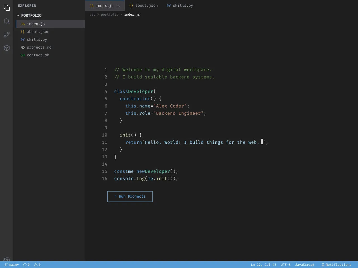This screenshot has height=268, width=358.
Task: Click UTF-8 encoding in status bar
Action: (x=286, y=265)
